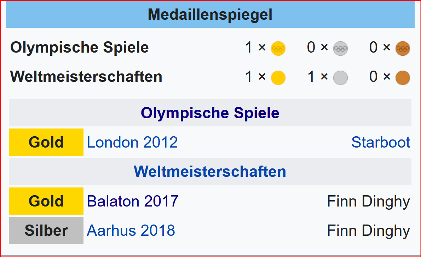421x257 pixels.
Task: Click the World Championship silver medal icon
Action: click(340, 78)
